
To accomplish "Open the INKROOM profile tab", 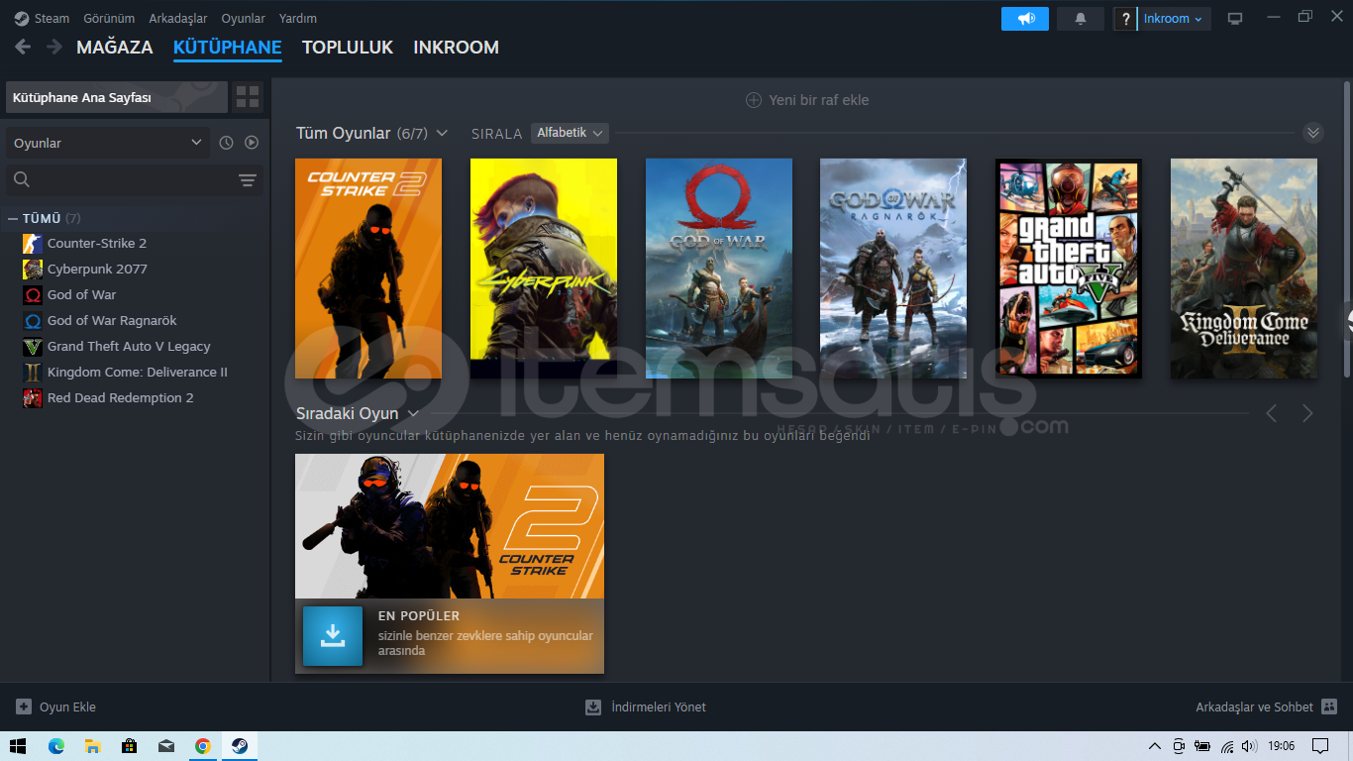I will click(456, 47).
